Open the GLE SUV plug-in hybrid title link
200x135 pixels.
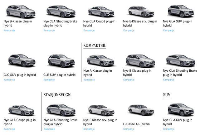click(60, 75)
